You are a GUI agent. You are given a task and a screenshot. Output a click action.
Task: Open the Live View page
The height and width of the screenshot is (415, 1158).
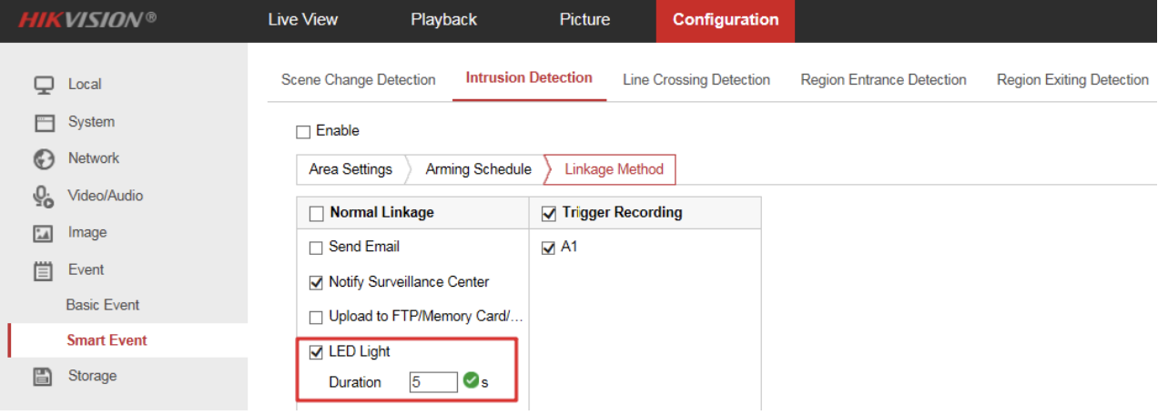[x=303, y=20]
